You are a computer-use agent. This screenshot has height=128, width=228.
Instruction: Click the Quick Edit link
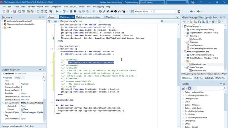(x=30, y=126)
